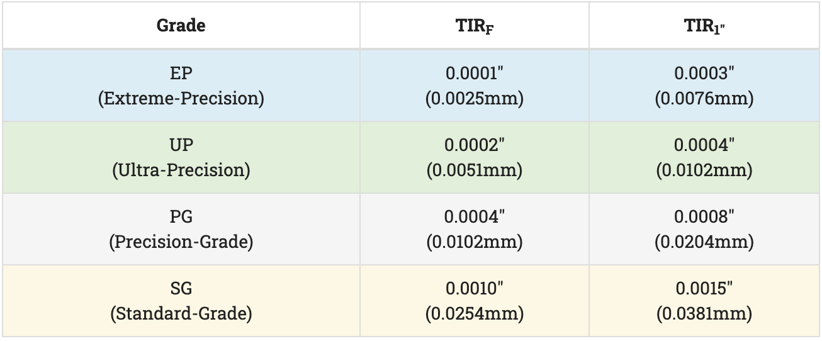Select the EP grade abbreviation

181,73
